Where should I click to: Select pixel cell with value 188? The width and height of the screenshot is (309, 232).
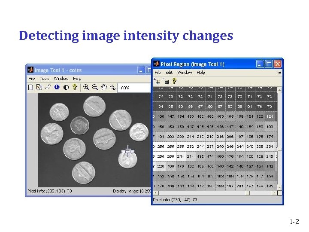coord(220,186)
